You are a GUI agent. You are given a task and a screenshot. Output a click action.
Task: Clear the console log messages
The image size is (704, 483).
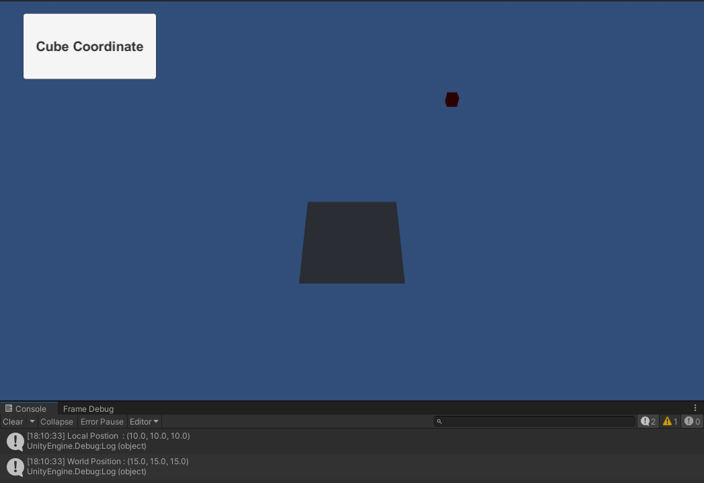coord(13,422)
